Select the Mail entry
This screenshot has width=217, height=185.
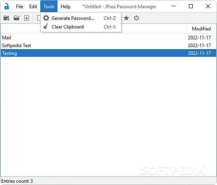(109, 38)
